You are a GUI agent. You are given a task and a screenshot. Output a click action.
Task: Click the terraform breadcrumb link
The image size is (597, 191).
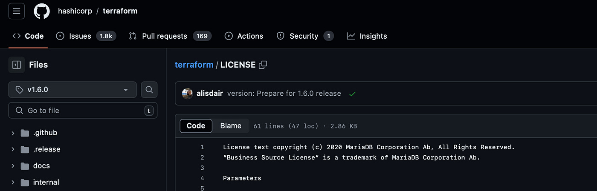tap(194, 65)
